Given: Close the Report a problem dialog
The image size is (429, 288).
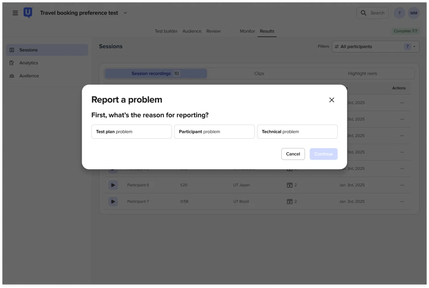Looking at the screenshot, I should [x=331, y=100].
